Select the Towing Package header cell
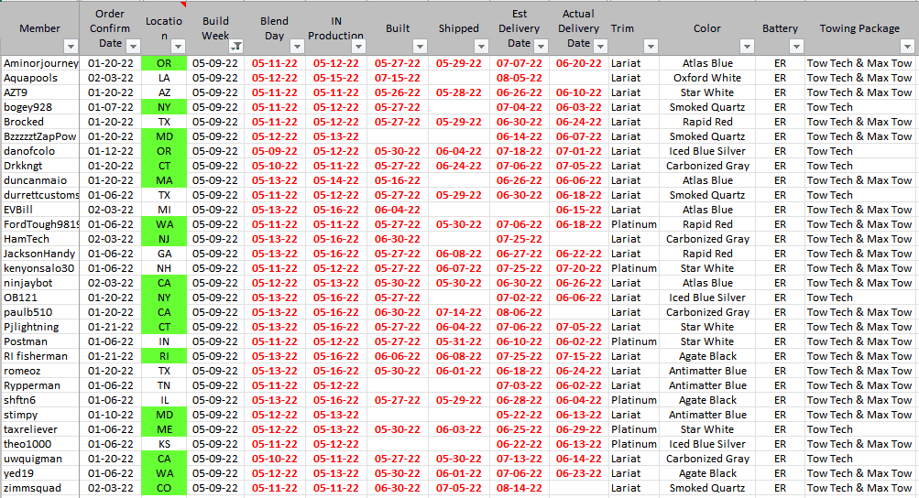 pos(859,27)
